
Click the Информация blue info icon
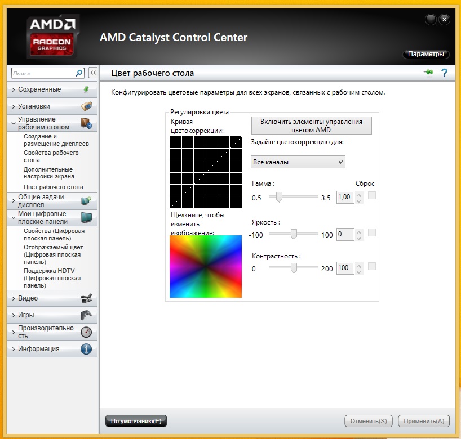tap(86, 349)
